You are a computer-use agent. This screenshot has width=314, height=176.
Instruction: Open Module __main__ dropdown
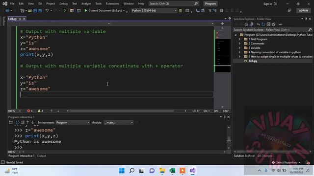pyautogui.click(x=119, y=123)
